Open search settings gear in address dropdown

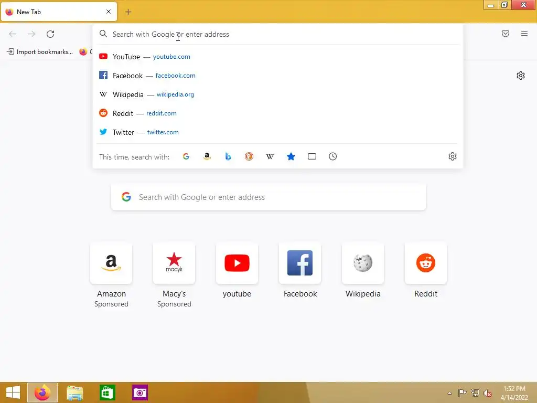point(453,156)
